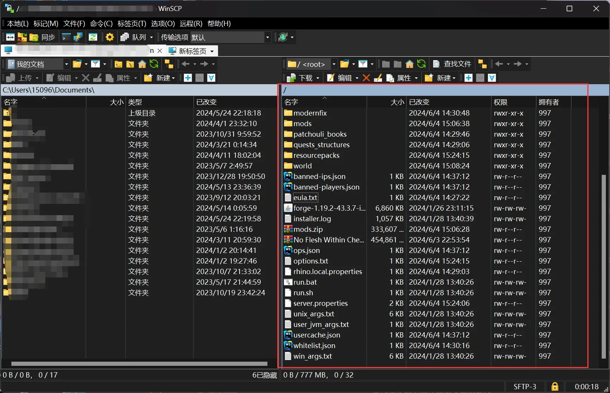Click the remote panel select-all plus icon
610x393 pixels.
pyautogui.click(x=469, y=78)
